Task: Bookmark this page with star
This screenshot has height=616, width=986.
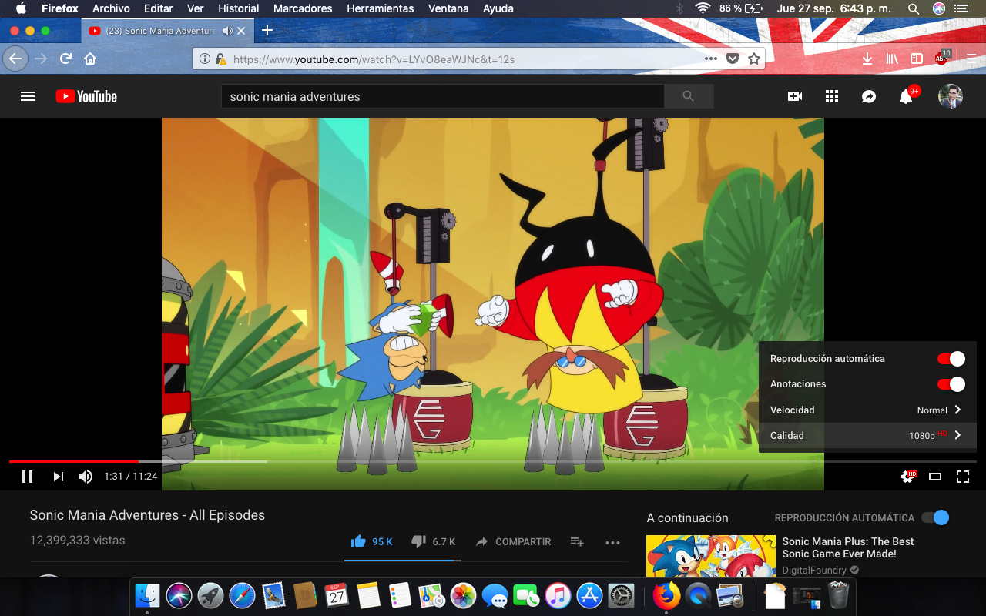Action: point(754,59)
